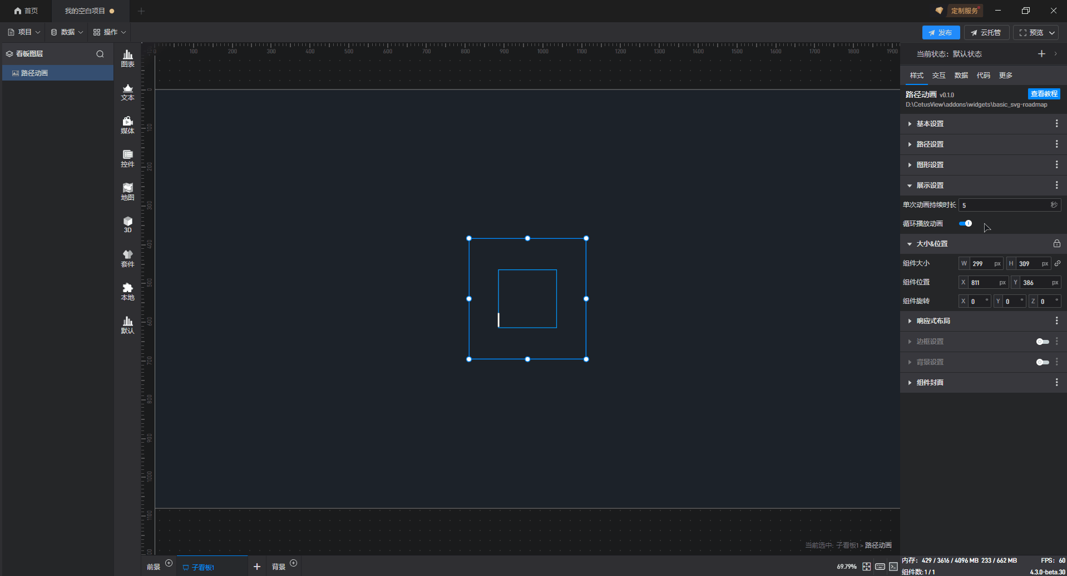Enable the 边框设置 border switch
The height and width of the screenshot is (576, 1067).
[x=1043, y=342]
